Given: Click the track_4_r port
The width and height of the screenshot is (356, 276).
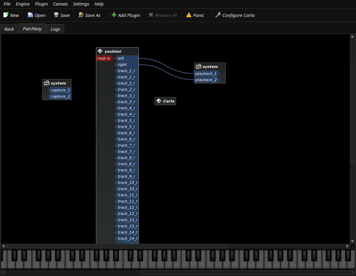Looking at the screenshot, I should (127, 114).
